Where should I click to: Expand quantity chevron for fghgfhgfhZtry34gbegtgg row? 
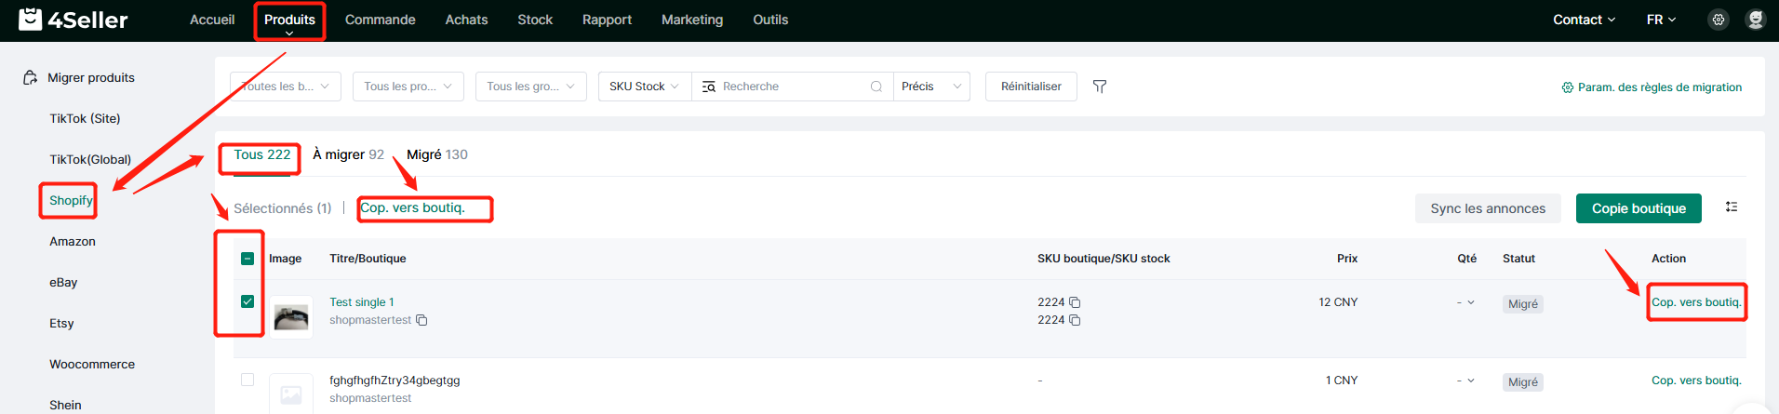[1471, 381]
